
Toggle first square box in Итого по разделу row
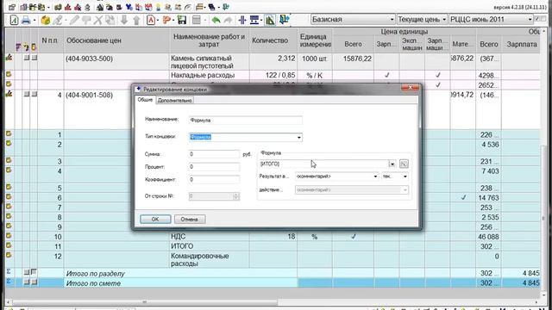(x=27, y=272)
